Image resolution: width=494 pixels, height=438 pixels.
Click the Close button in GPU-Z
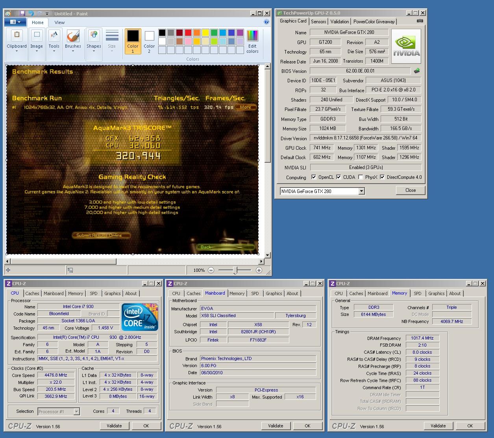[411, 190]
